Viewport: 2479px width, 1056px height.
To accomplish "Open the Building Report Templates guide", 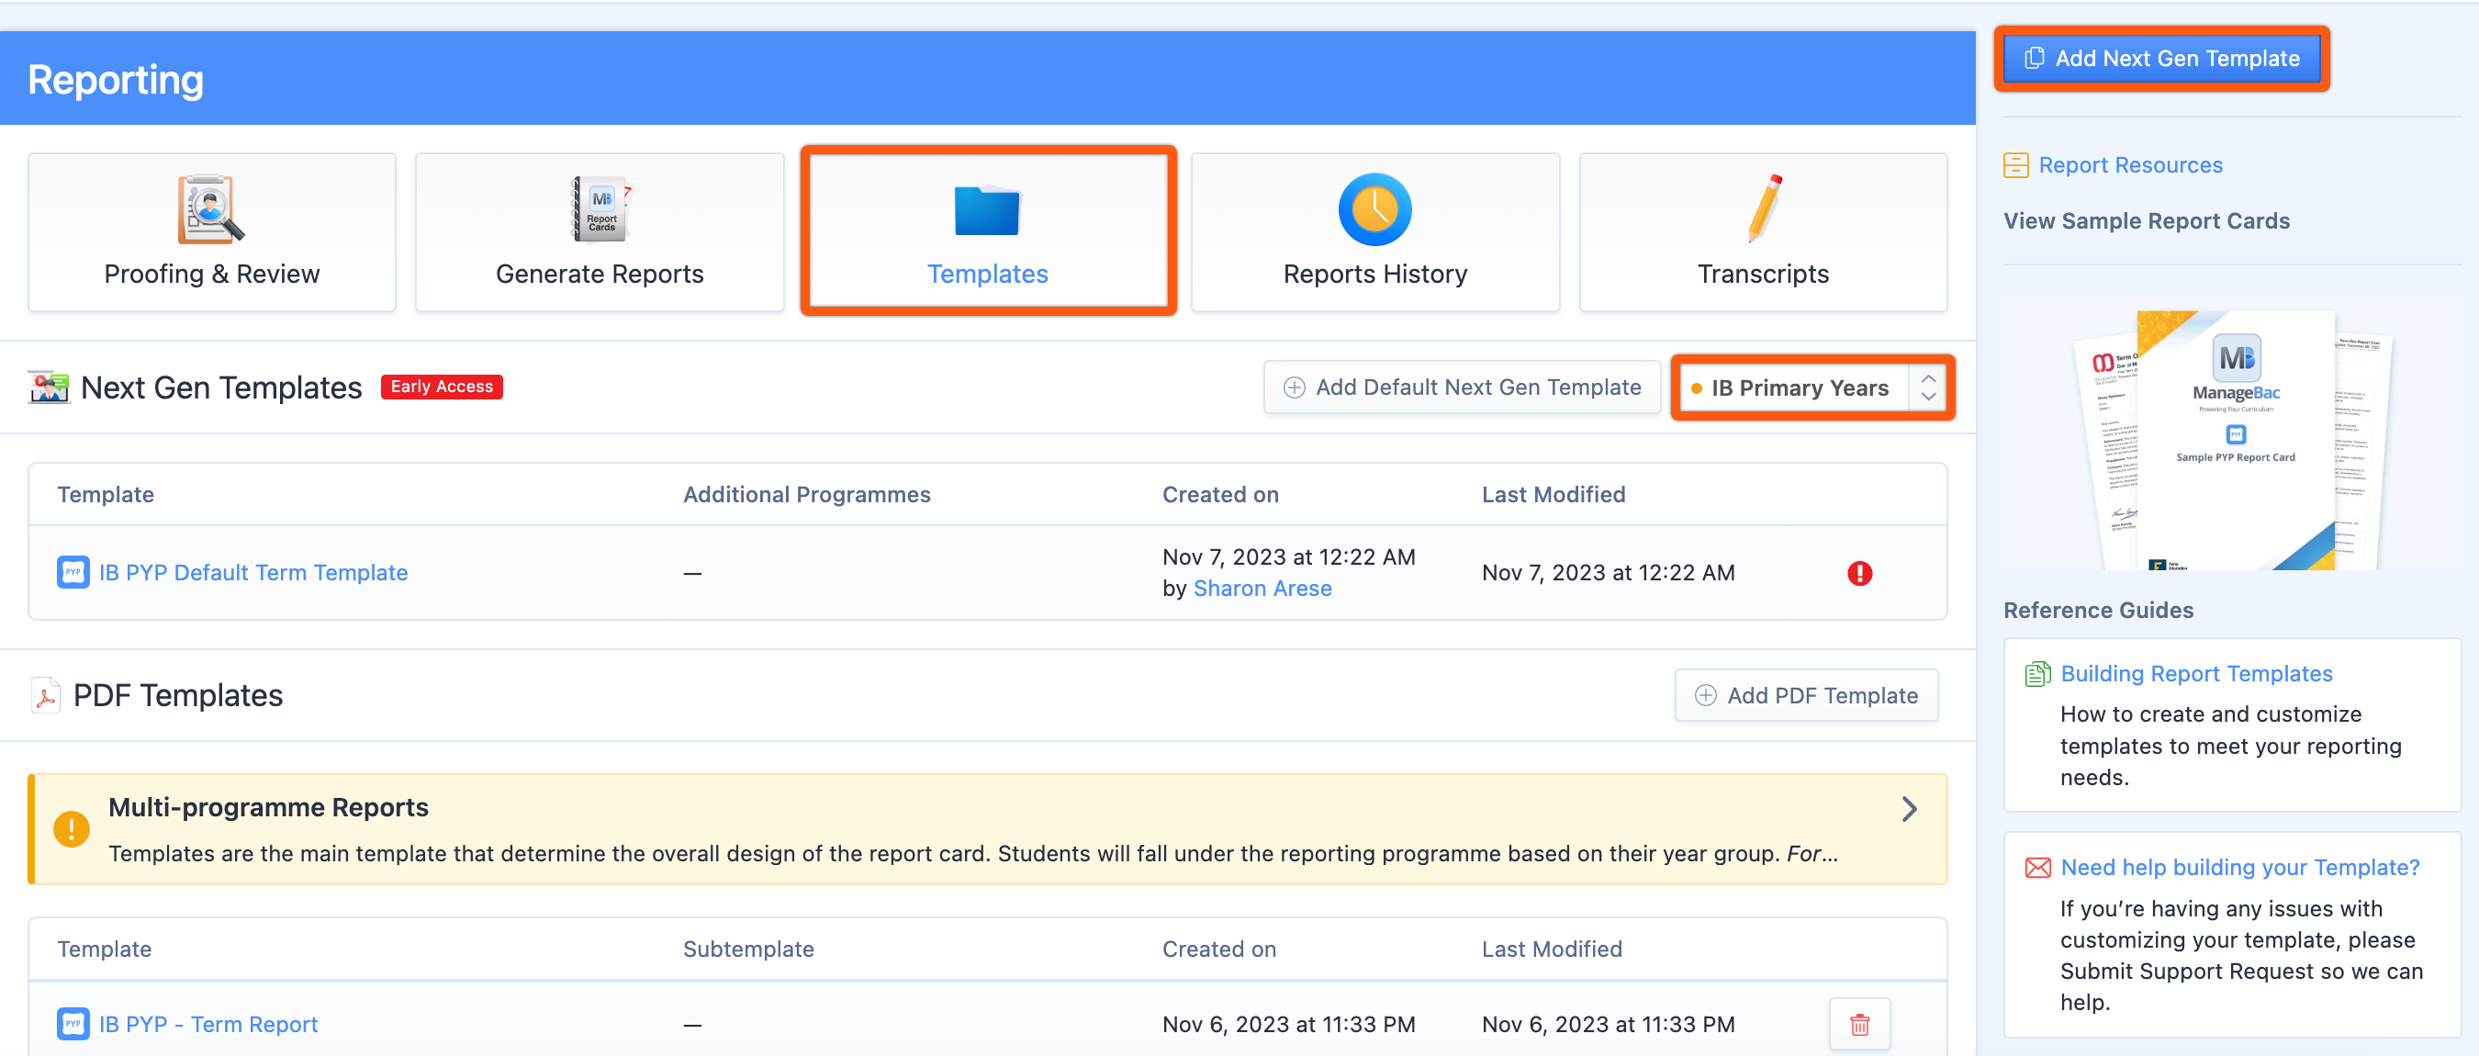I will tap(2196, 674).
